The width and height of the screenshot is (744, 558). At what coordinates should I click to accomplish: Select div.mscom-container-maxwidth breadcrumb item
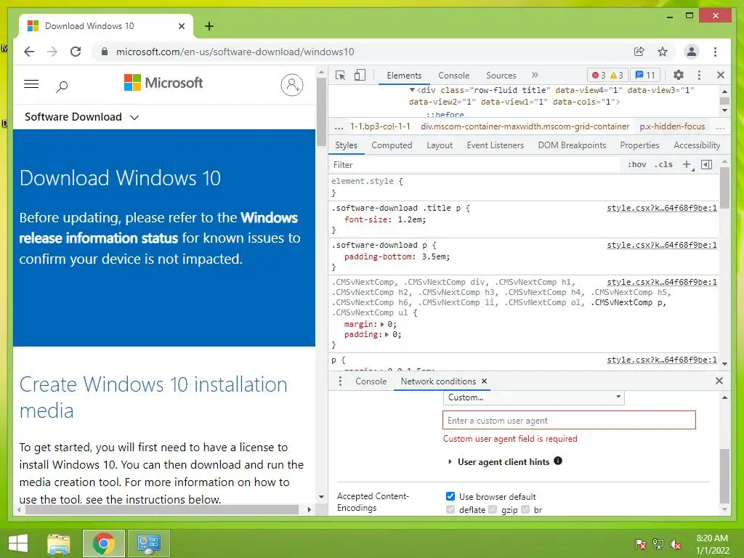(x=525, y=126)
